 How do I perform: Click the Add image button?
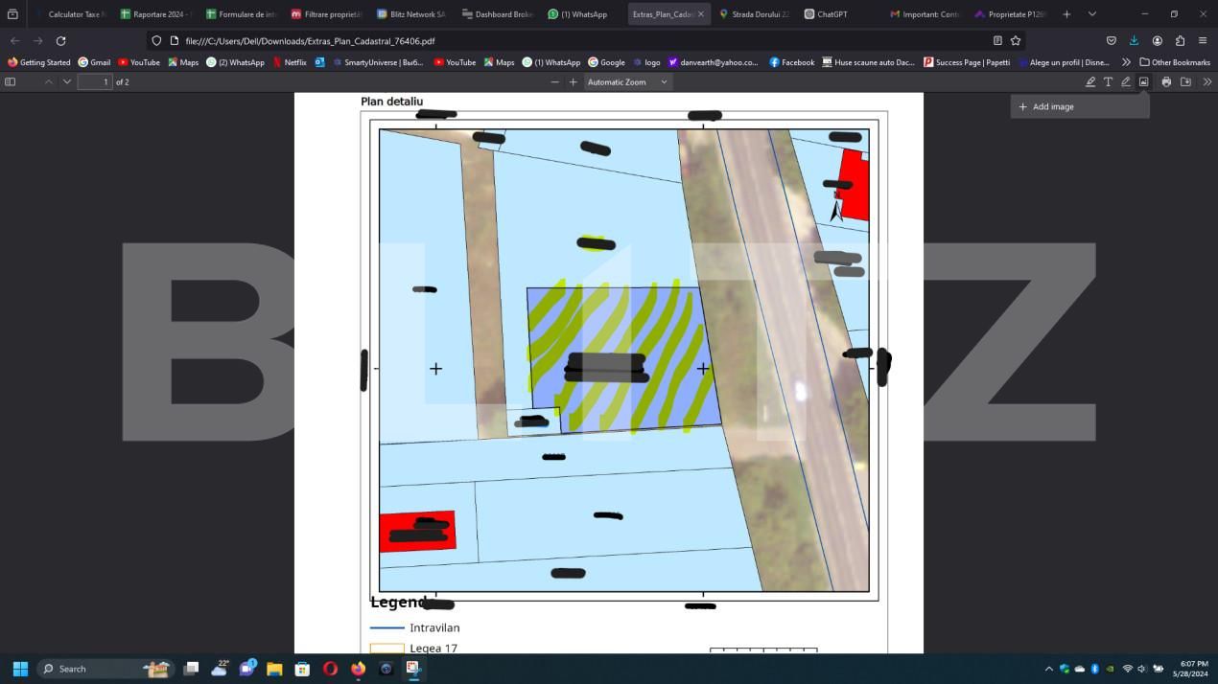coord(1053,106)
